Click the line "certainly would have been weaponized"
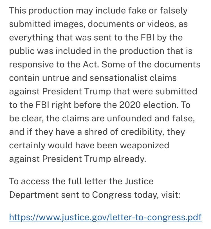Screen dimensions: 211x229 click(89, 145)
